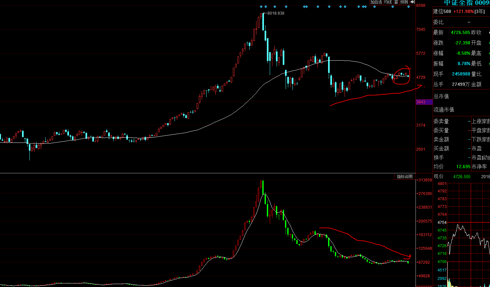The image size is (490, 287).
Task: Click the 流通市值 label
Action: 444,110
